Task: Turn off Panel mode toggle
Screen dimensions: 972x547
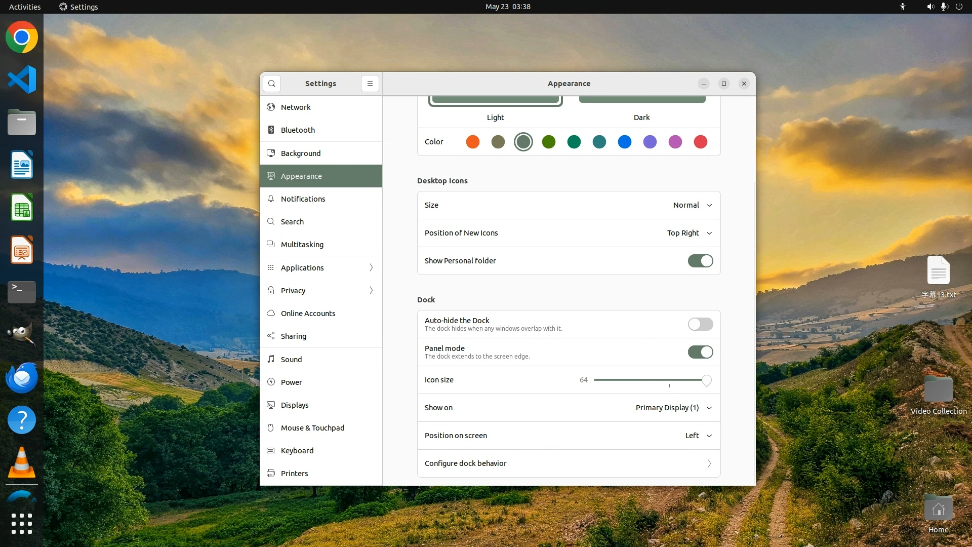Action: coord(700,352)
